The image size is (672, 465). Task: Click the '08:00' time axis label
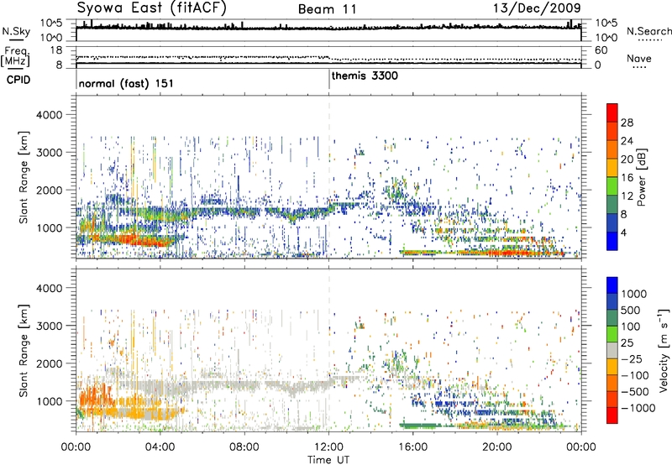244,447
